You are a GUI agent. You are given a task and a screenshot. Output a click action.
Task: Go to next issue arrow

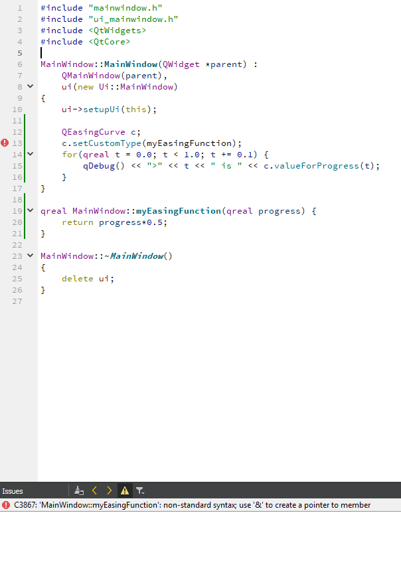click(x=109, y=490)
